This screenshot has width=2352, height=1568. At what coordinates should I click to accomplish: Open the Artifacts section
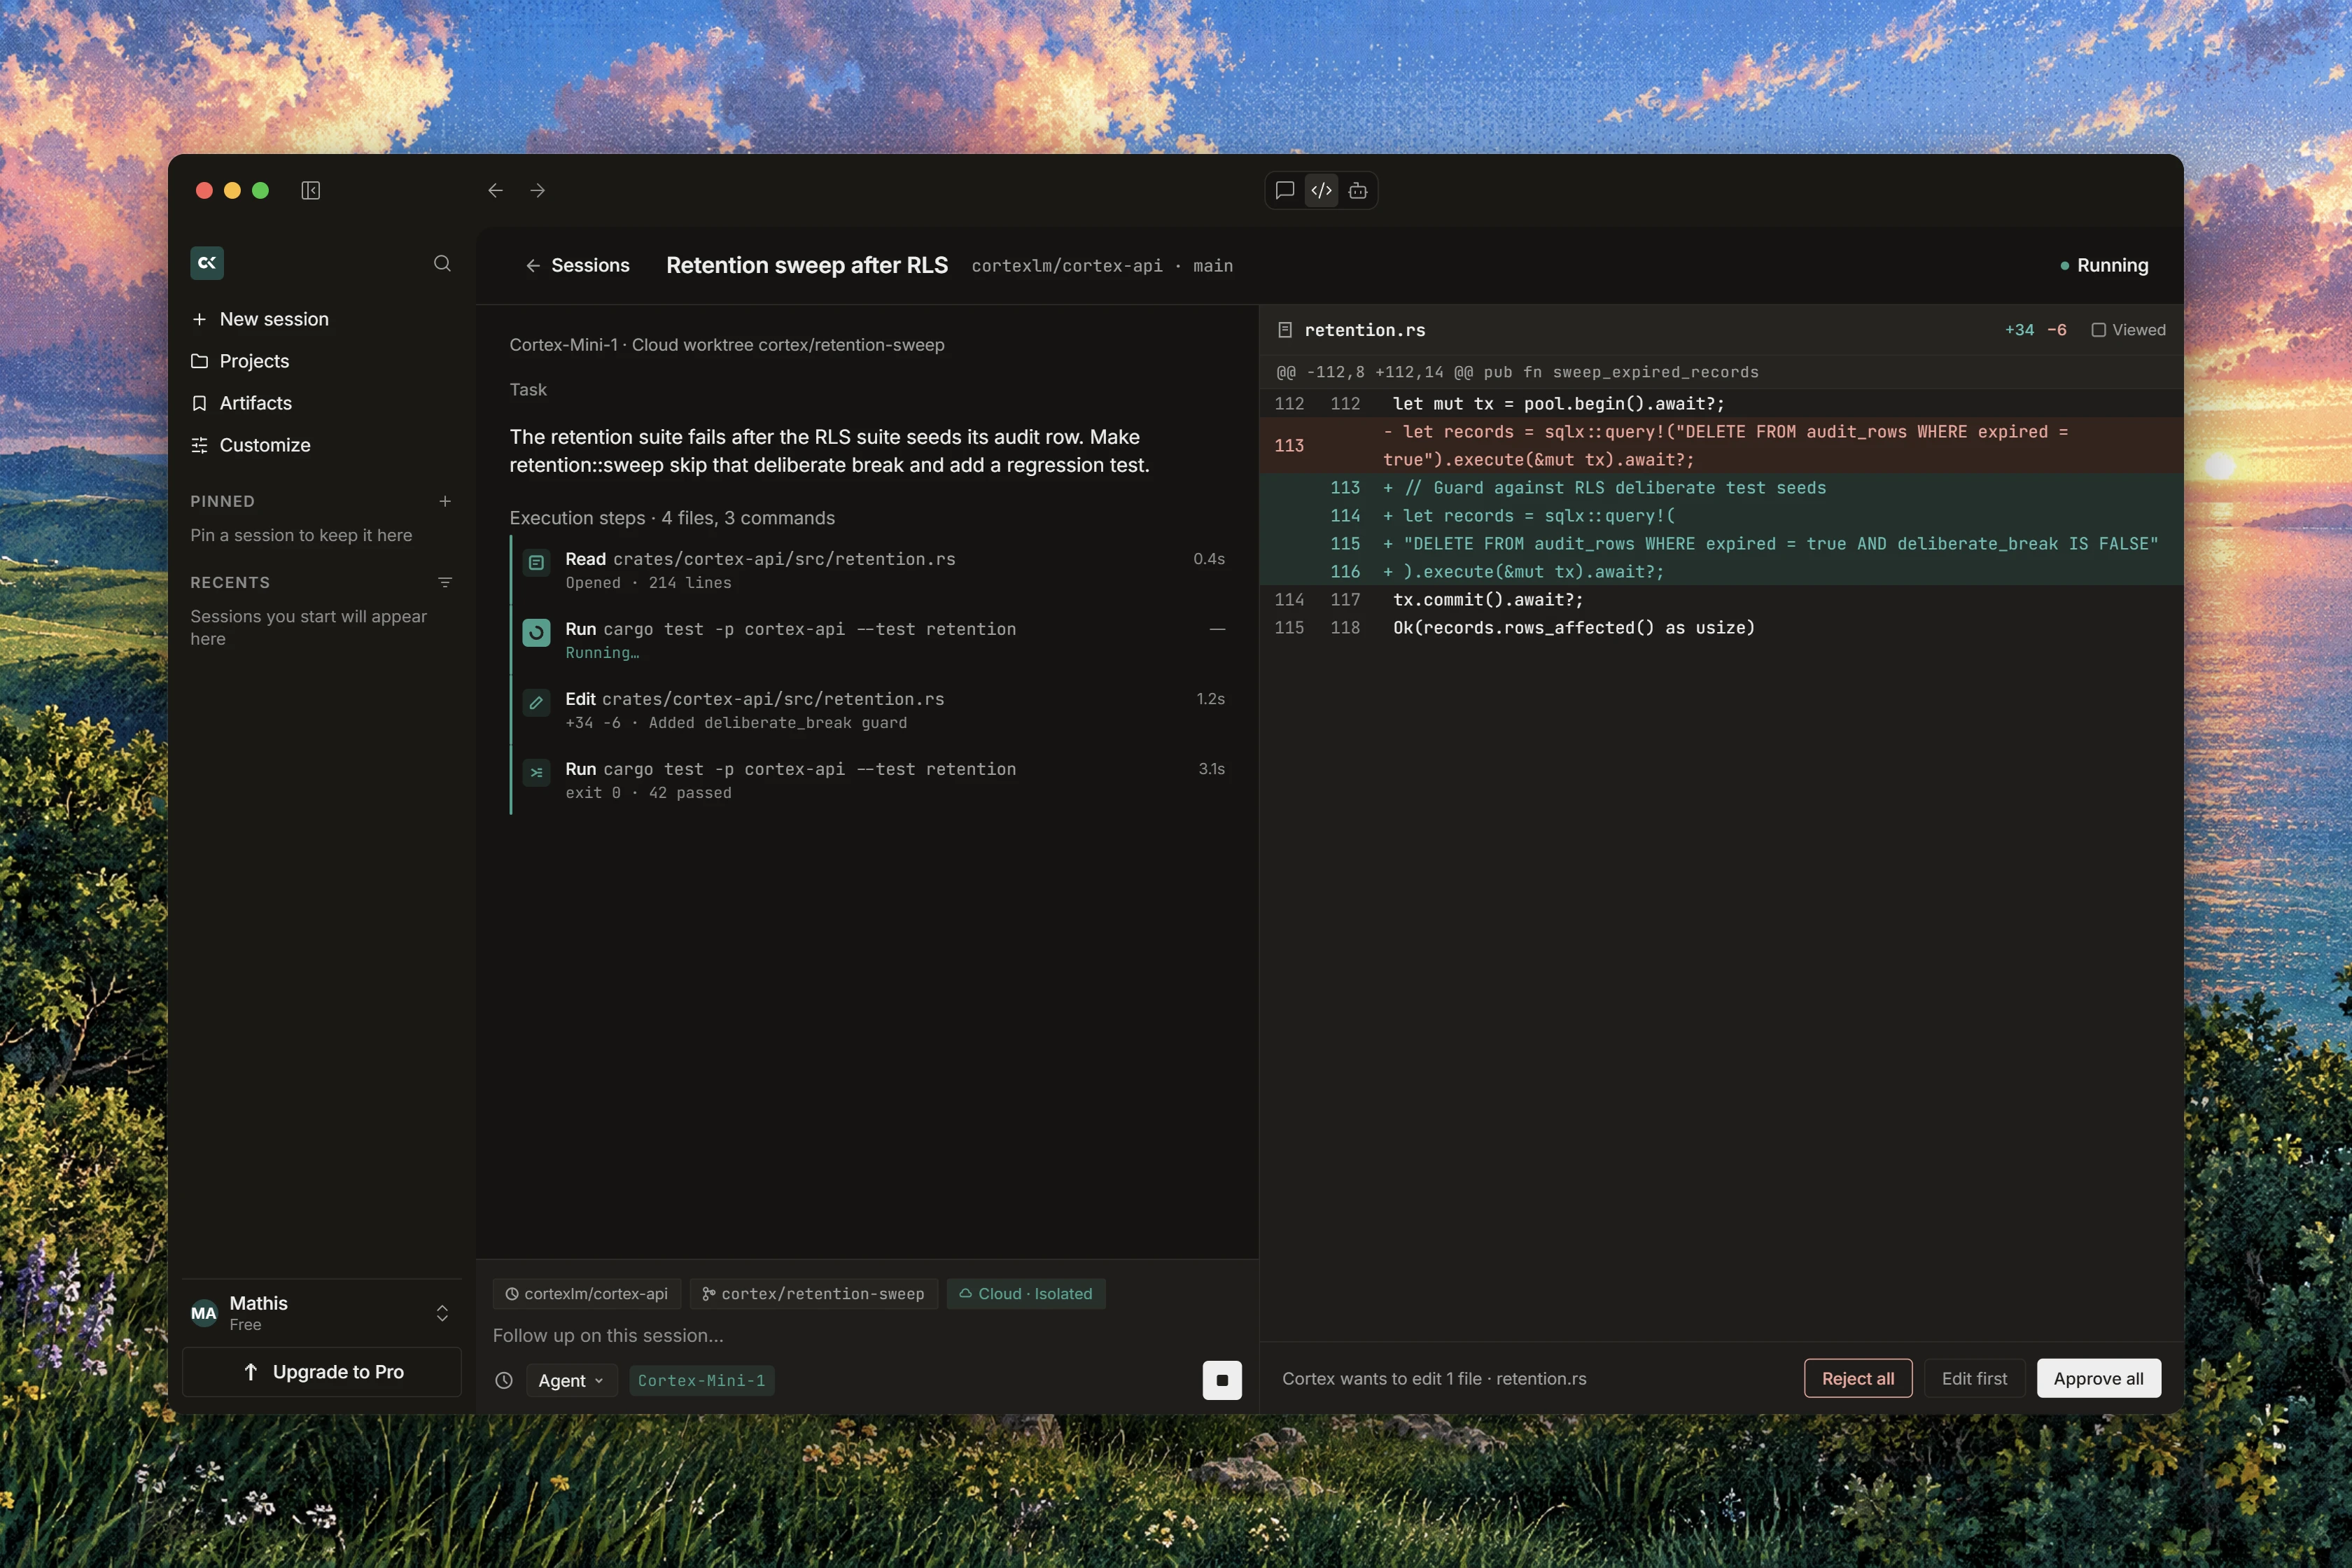pyautogui.click(x=321, y=403)
